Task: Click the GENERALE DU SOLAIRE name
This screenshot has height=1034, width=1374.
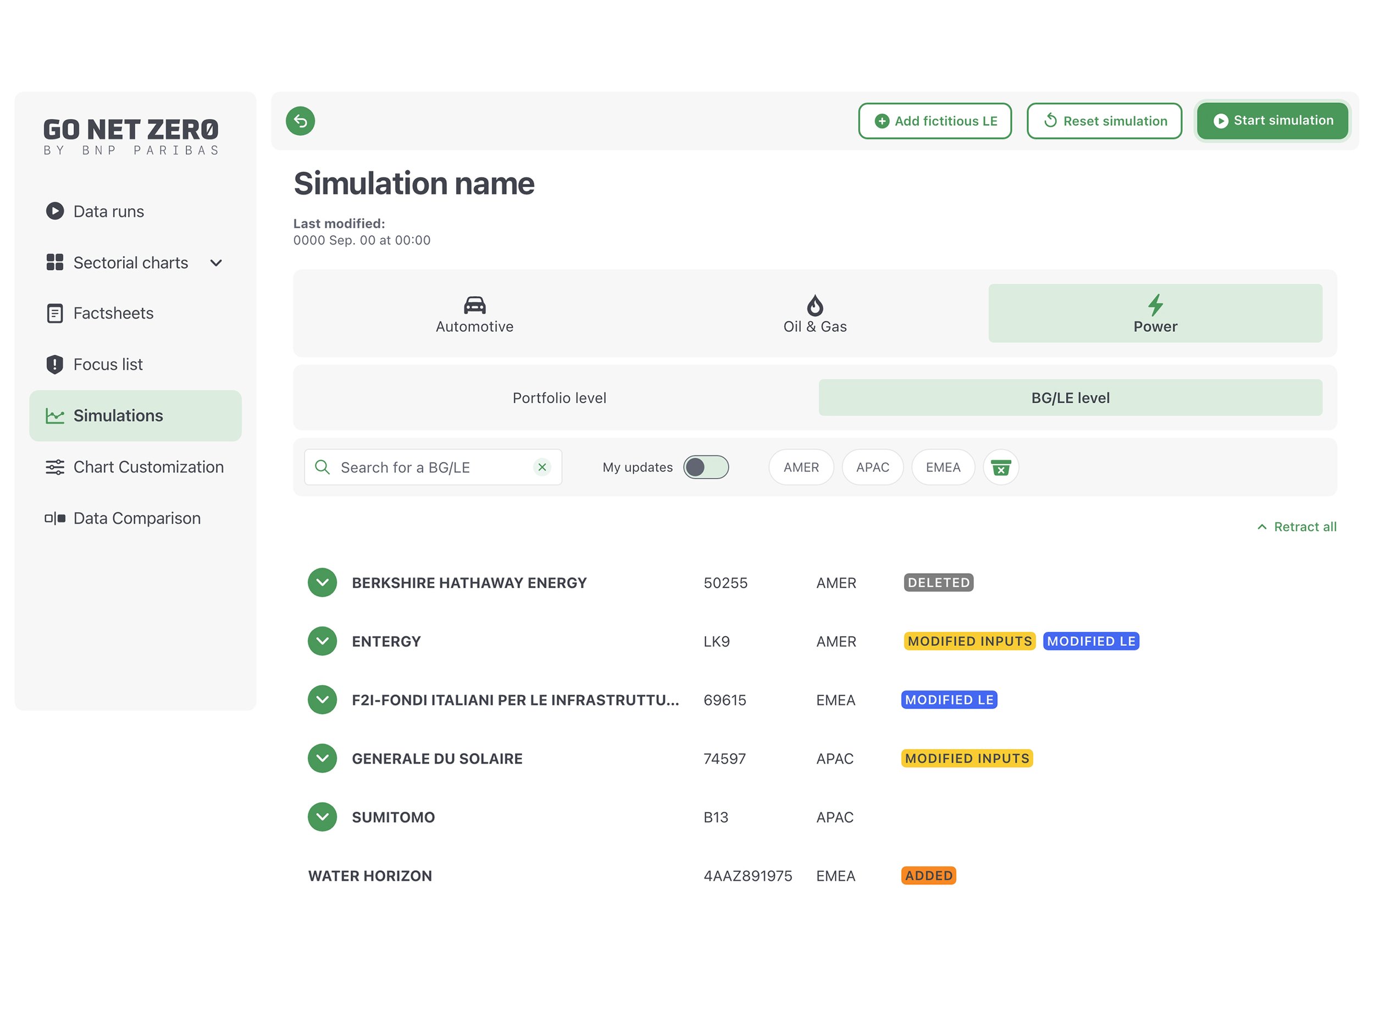Action: point(437,758)
